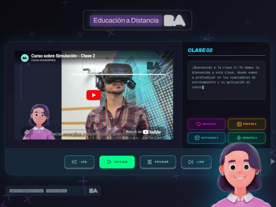Image resolution: width=276 pixels, height=207 pixels.
Task: Click the CLASE 02 heading
Action: pos(200,50)
